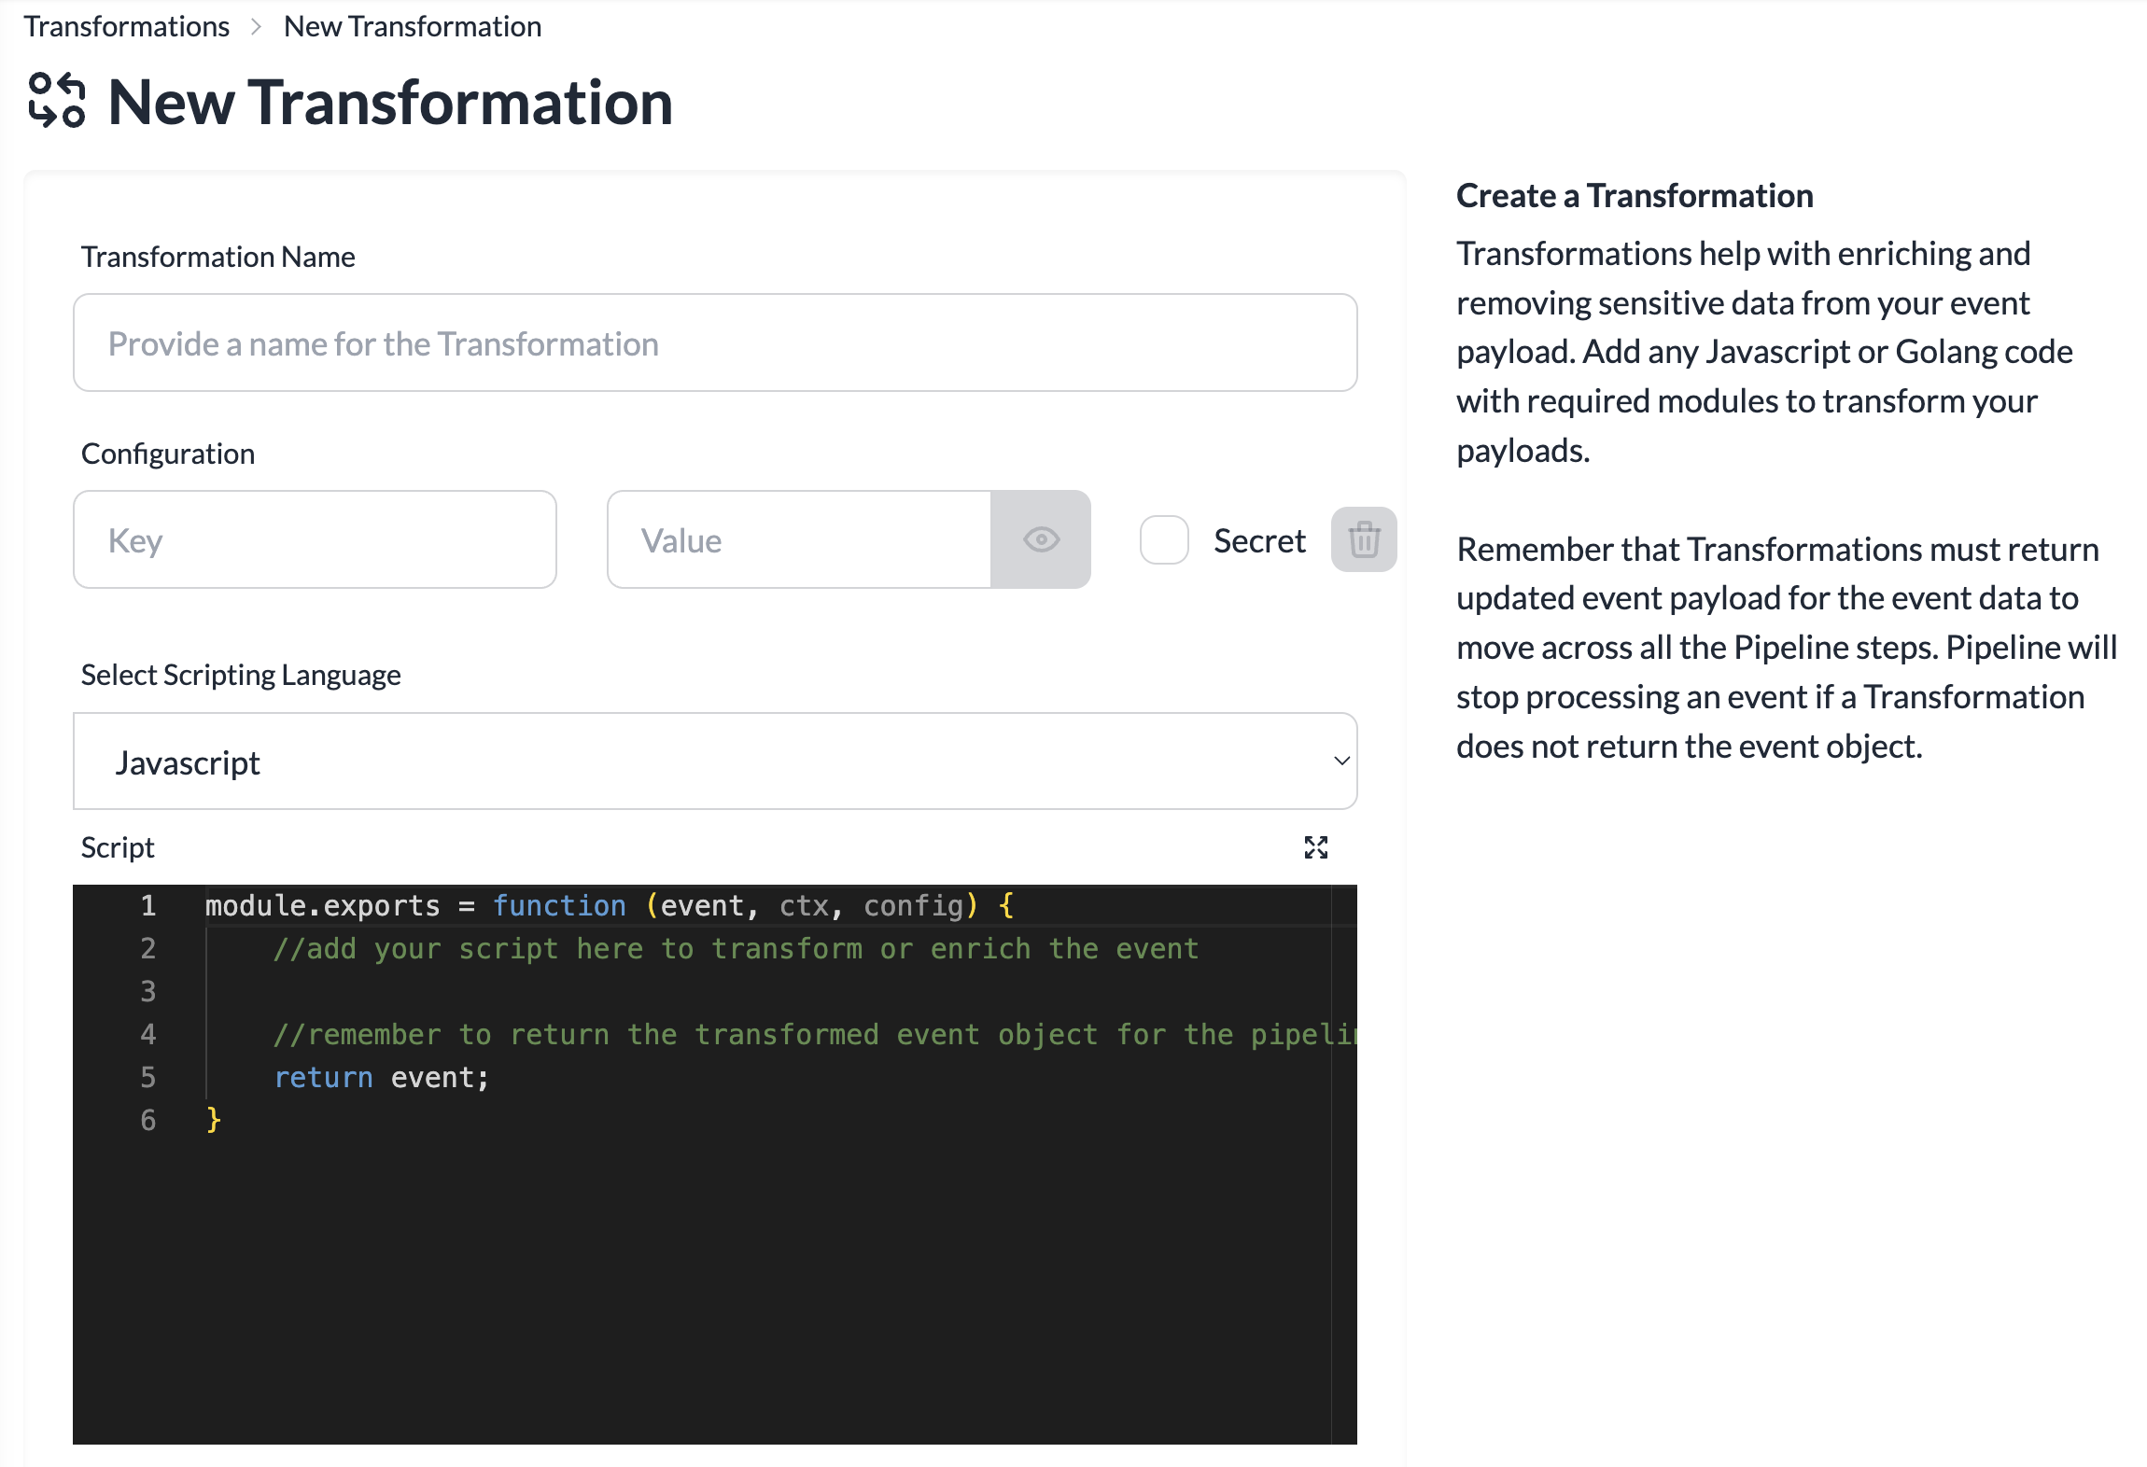Screen dimensions: 2147x1467
Task: Click the script editor vertical scrollbar
Action: tap(1344, 1165)
